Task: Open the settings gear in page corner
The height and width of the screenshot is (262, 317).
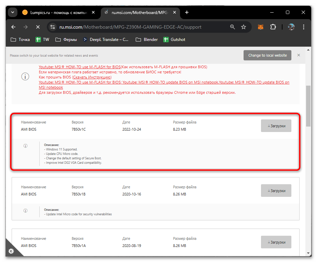Action: coord(11,251)
